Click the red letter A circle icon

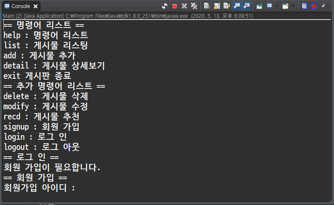tap(314, 6)
